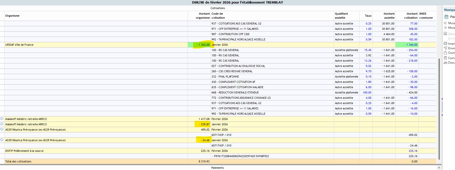This screenshot has width=455, height=170.
Task: Click the scanner icon beside 'Docu'
Action: [445, 62]
